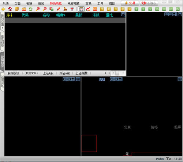Open the 永安期货 menu

coord(74,3)
